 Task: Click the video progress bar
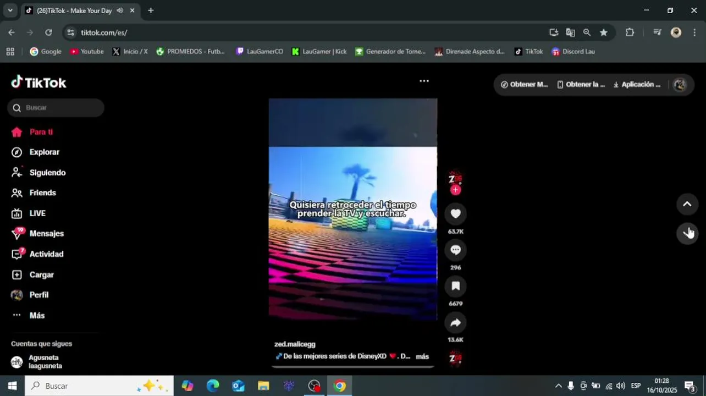(353, 366)
